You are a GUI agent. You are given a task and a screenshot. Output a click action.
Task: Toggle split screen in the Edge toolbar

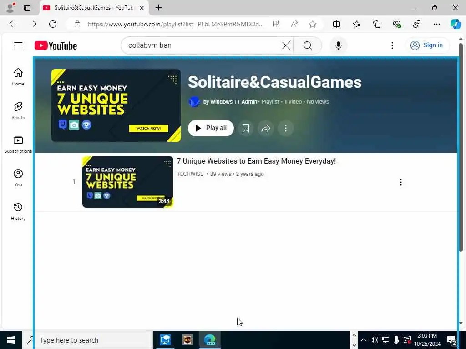click(336, 24)
